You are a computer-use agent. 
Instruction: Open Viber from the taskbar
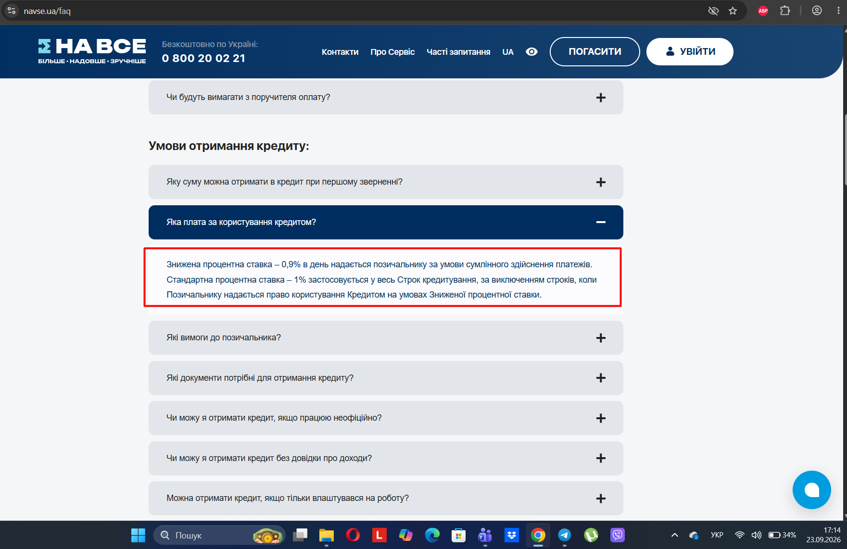617,535
